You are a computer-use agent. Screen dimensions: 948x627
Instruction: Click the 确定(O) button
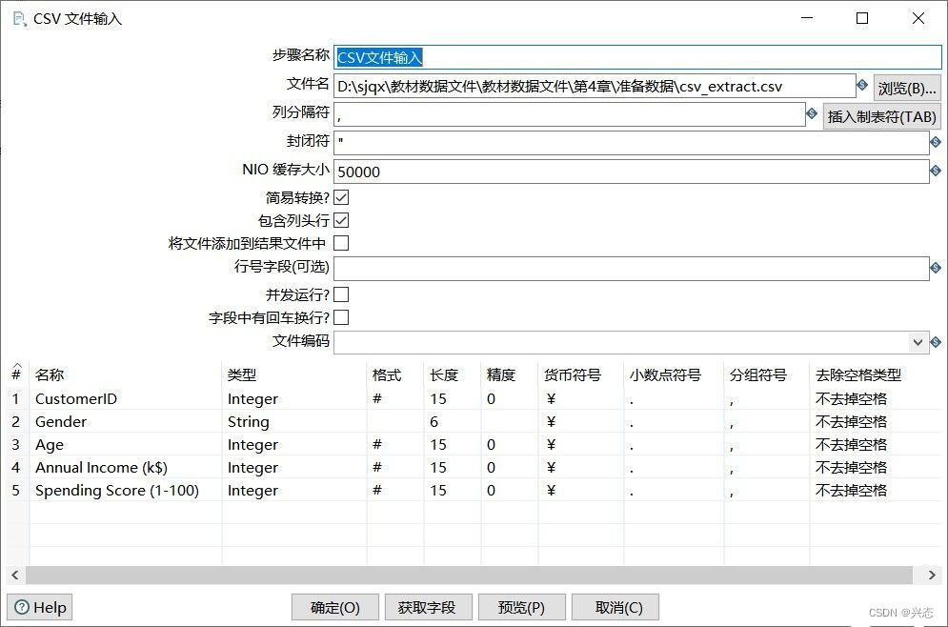[x=335, y=607]
